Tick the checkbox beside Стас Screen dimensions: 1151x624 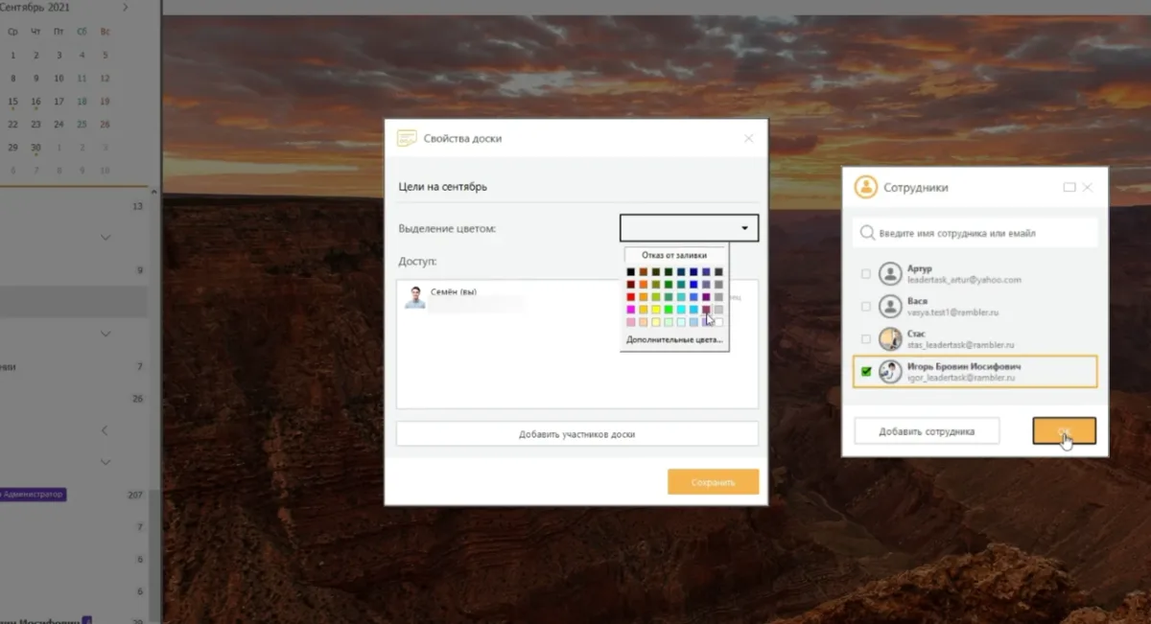click(866, 339)
